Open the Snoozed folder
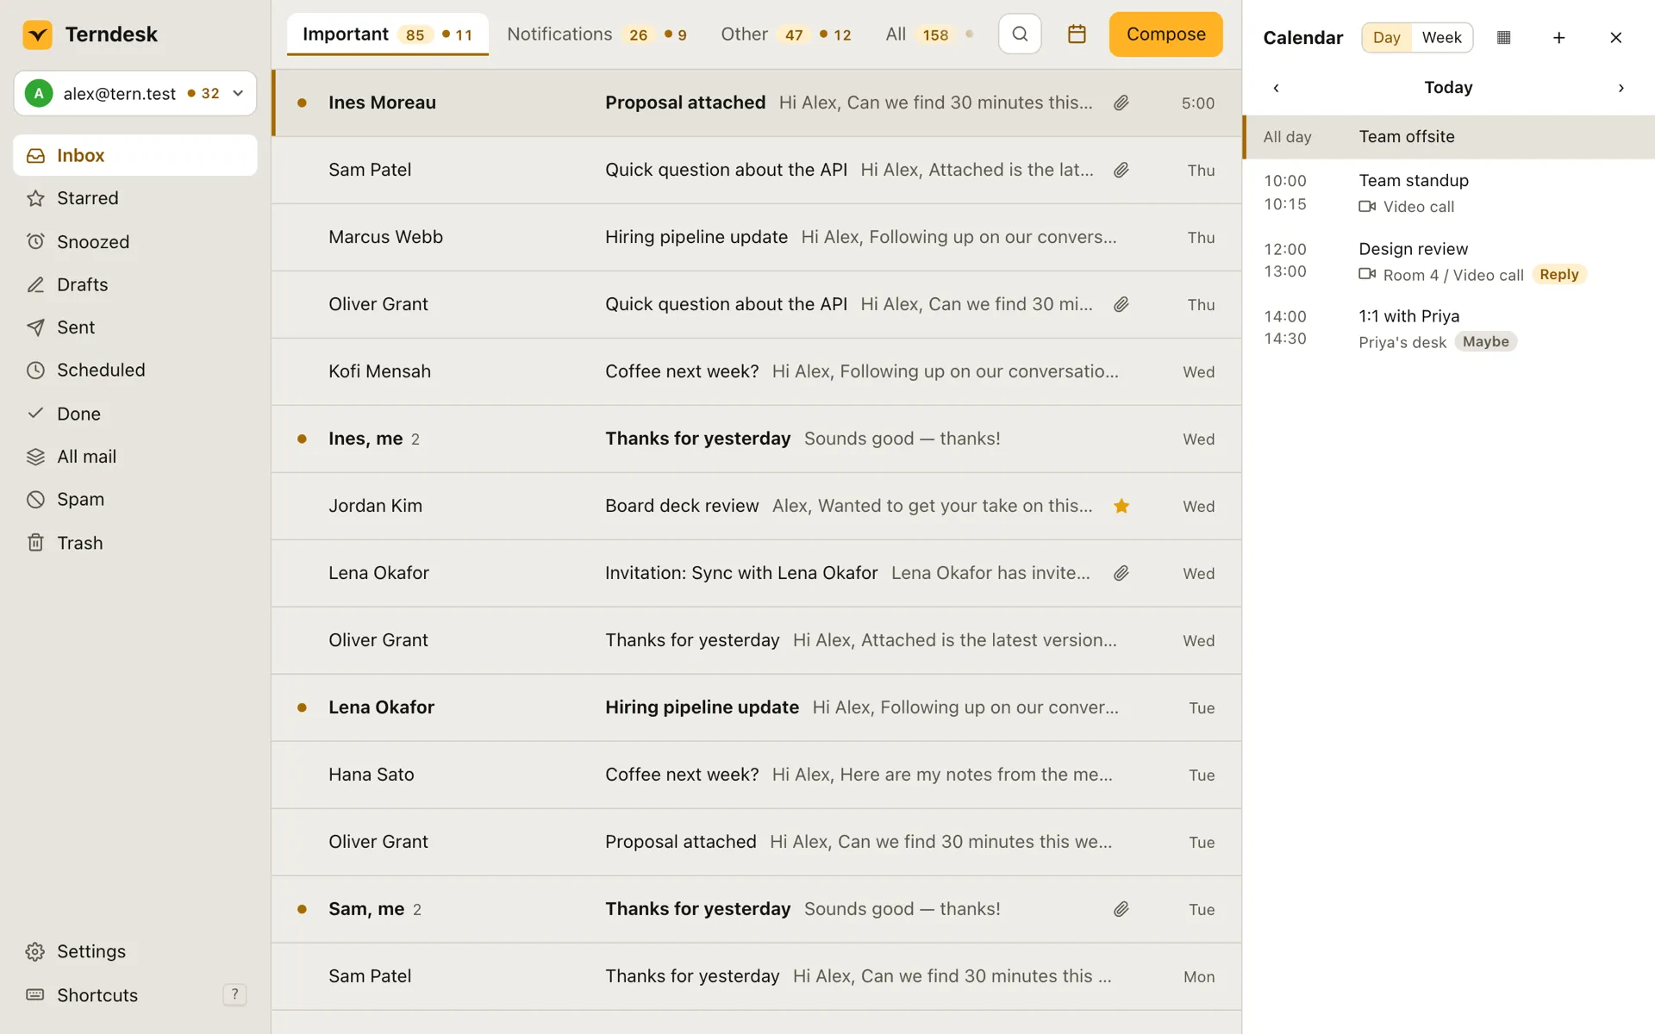The width and height of the screenshot is (1655, 1034). click(135, 241)
